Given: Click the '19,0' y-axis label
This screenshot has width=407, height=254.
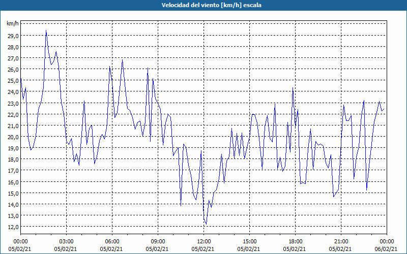Looking at the screenshot, I should [13, 148].
